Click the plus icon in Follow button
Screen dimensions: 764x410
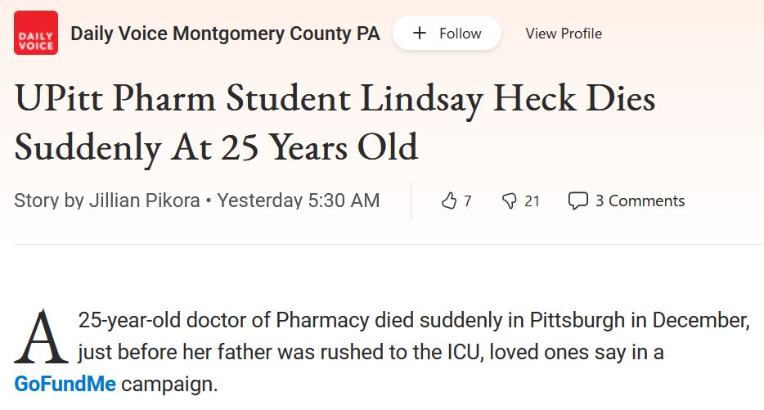419,34
